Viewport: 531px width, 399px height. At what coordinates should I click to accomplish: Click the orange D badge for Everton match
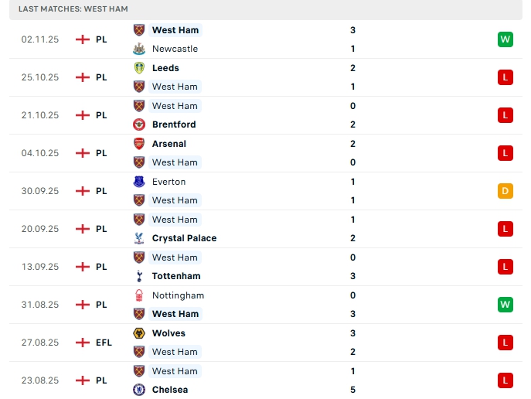pyautogui.click(x=505, y=190)
